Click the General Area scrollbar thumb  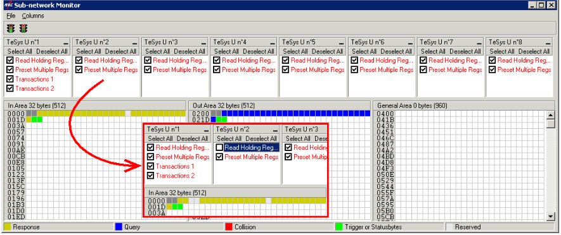click(x=551, y=123)
